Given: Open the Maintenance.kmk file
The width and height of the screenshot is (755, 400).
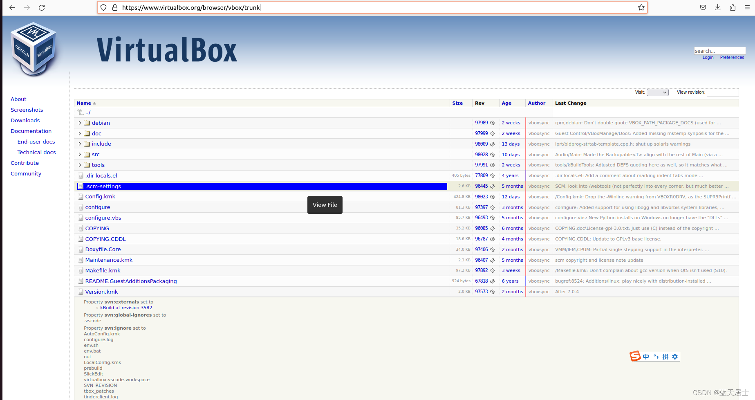Looking at the screenshot, I should [109, 260].
